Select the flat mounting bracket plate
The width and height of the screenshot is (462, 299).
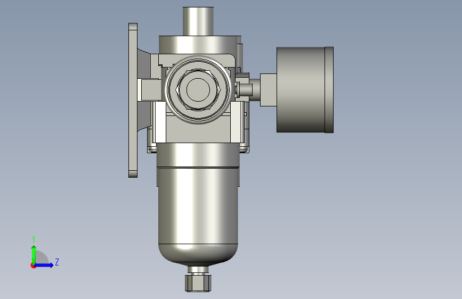pyautogui.click(x=133, y=101)
